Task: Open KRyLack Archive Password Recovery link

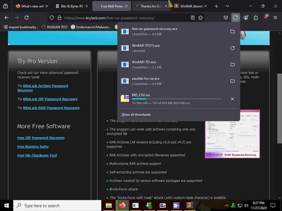Action: (43, 88)
